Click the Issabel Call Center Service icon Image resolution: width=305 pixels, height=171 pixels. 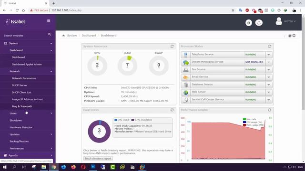[185, 100]
